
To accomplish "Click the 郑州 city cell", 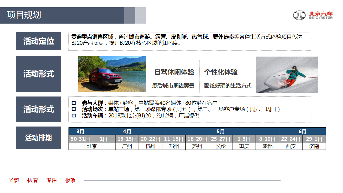I will pyautogui.click(x=174, y=146).
